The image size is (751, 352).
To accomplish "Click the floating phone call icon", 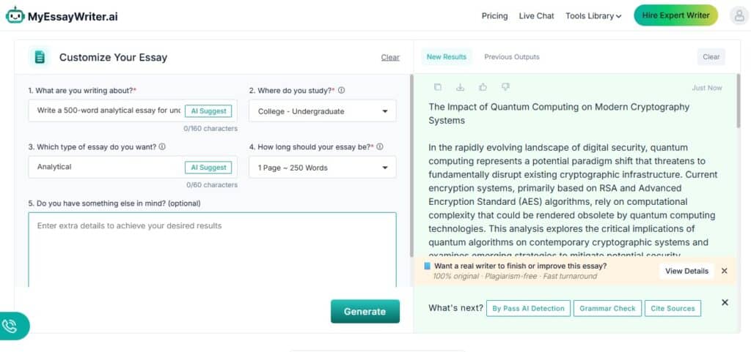I will 10,326.
